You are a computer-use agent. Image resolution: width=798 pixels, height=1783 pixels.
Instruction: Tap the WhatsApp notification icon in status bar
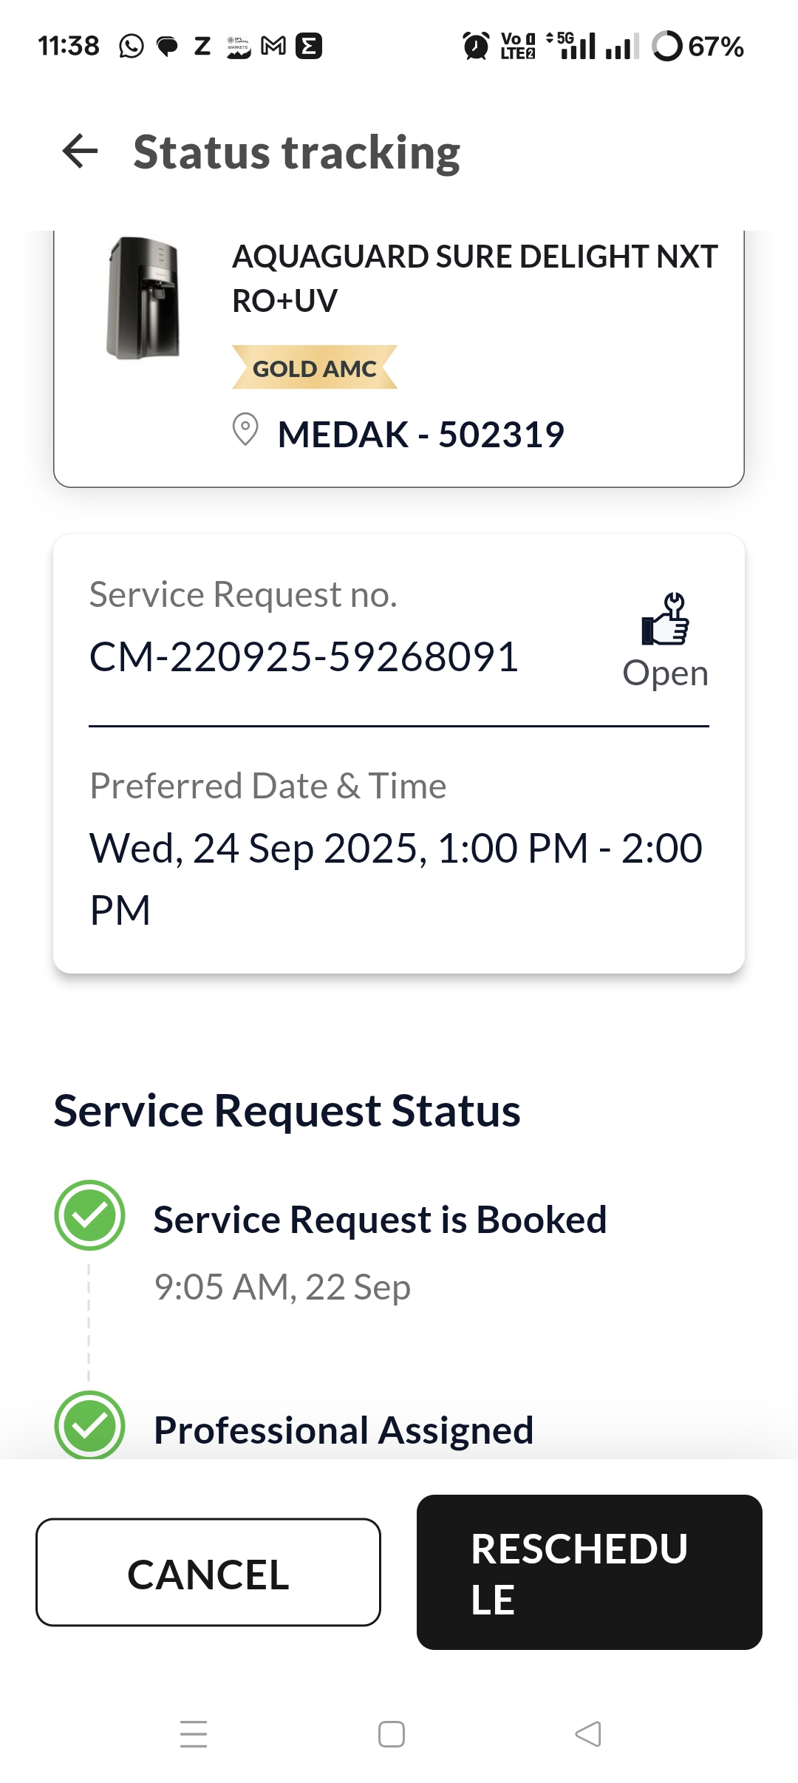point(132,47)
